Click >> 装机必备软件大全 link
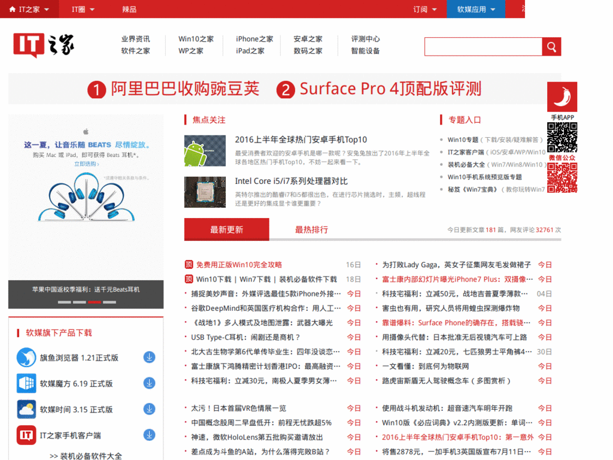613x460 pixels. point(86,456)
